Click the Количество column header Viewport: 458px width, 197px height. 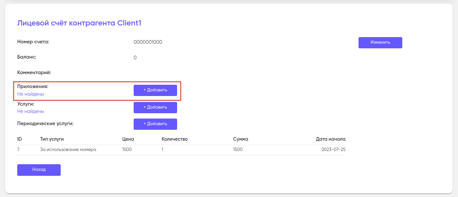[174, 139]
